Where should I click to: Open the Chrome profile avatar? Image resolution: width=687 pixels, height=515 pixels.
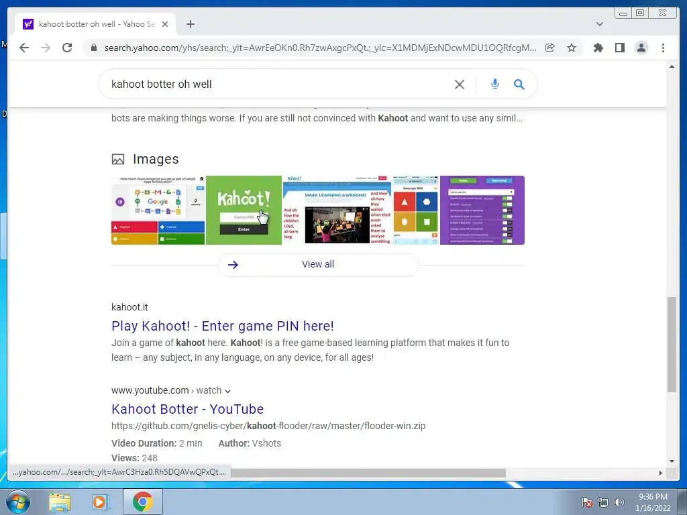641,48
